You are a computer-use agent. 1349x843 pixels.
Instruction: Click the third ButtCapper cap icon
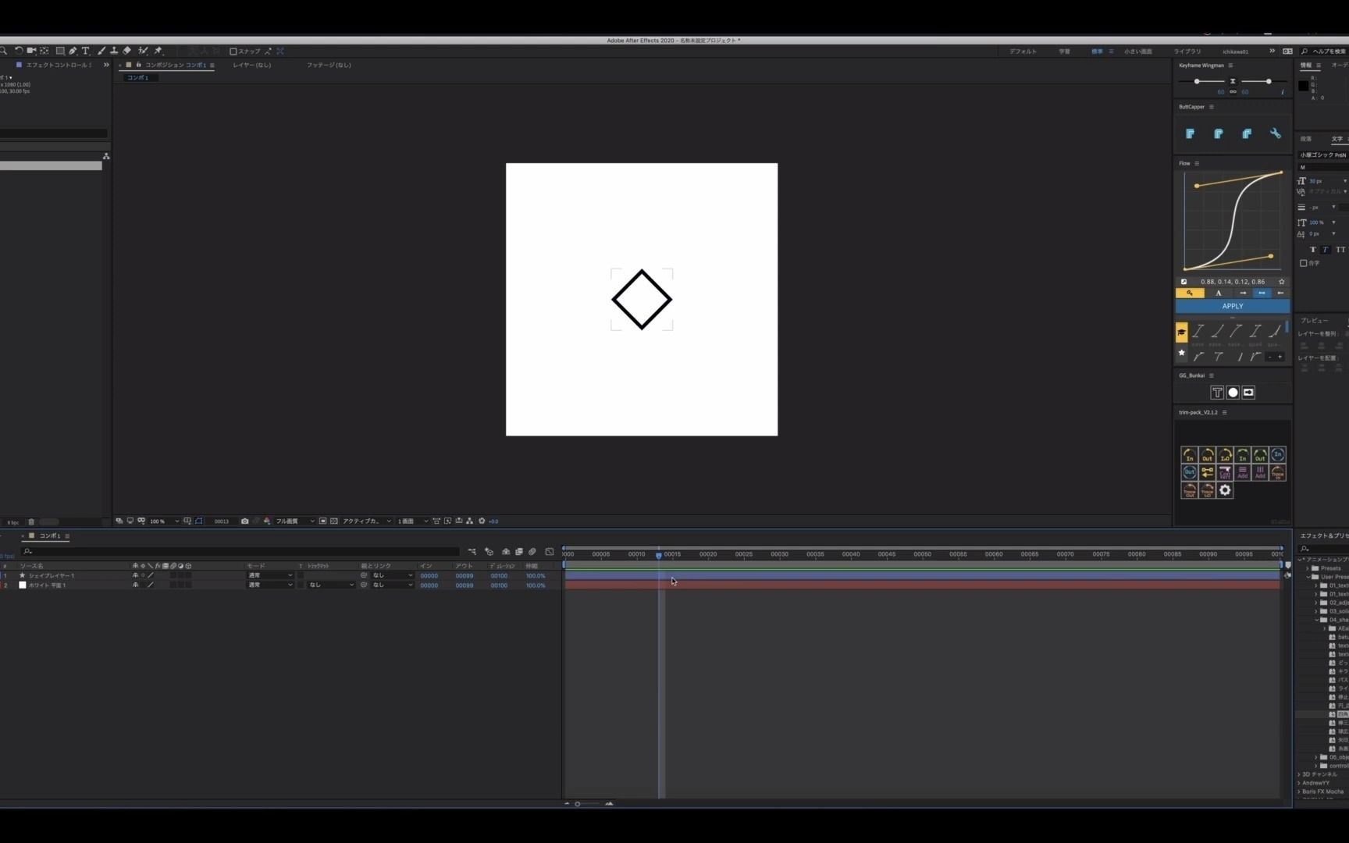1247,133
